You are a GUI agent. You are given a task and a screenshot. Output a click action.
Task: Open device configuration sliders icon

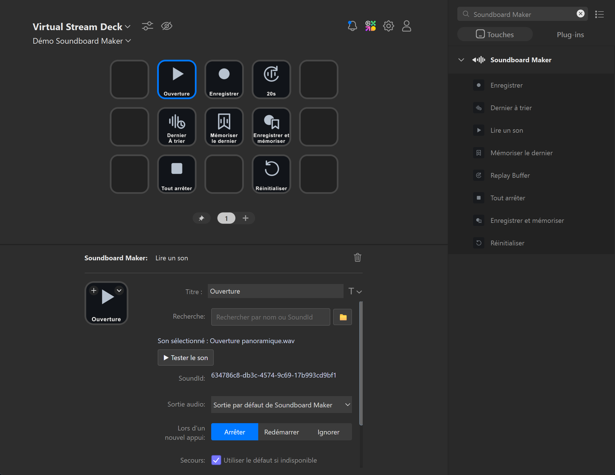tap(147, 26)
